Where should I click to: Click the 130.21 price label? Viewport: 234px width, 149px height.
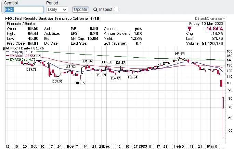106,62
